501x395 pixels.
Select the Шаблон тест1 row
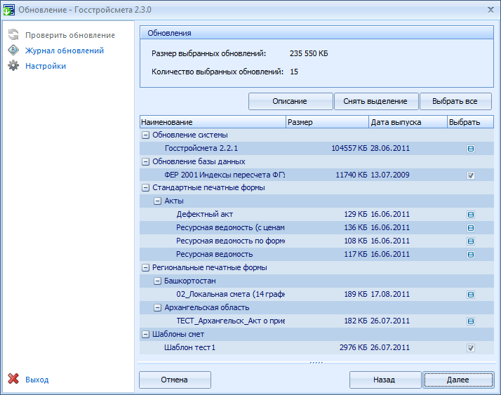tap(316, 348)
